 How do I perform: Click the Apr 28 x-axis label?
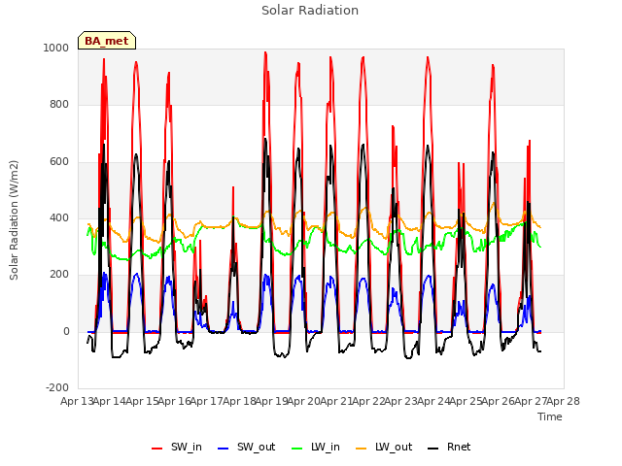(x=564, y=401)
